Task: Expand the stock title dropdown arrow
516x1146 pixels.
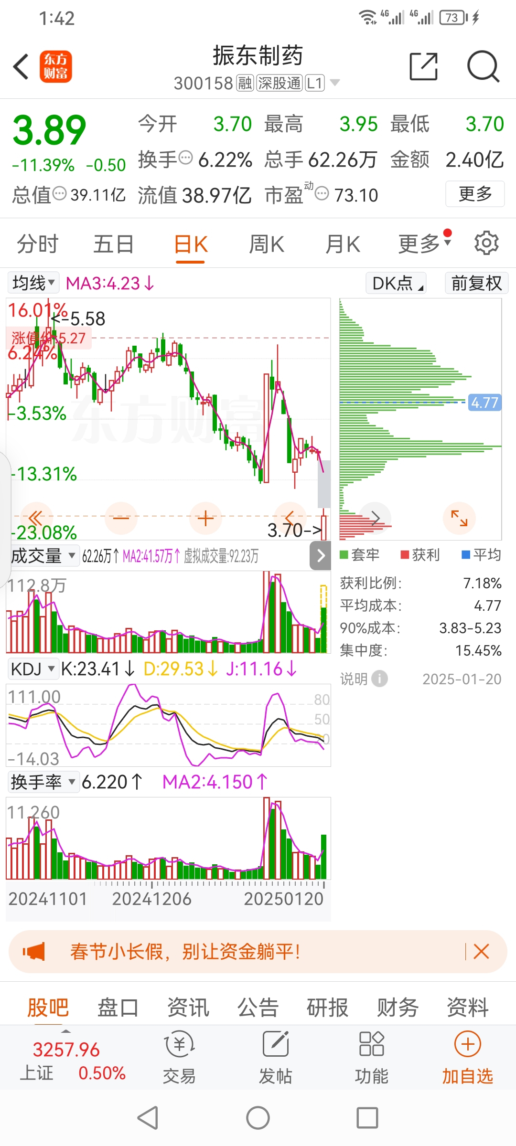Action: [335, 83]
